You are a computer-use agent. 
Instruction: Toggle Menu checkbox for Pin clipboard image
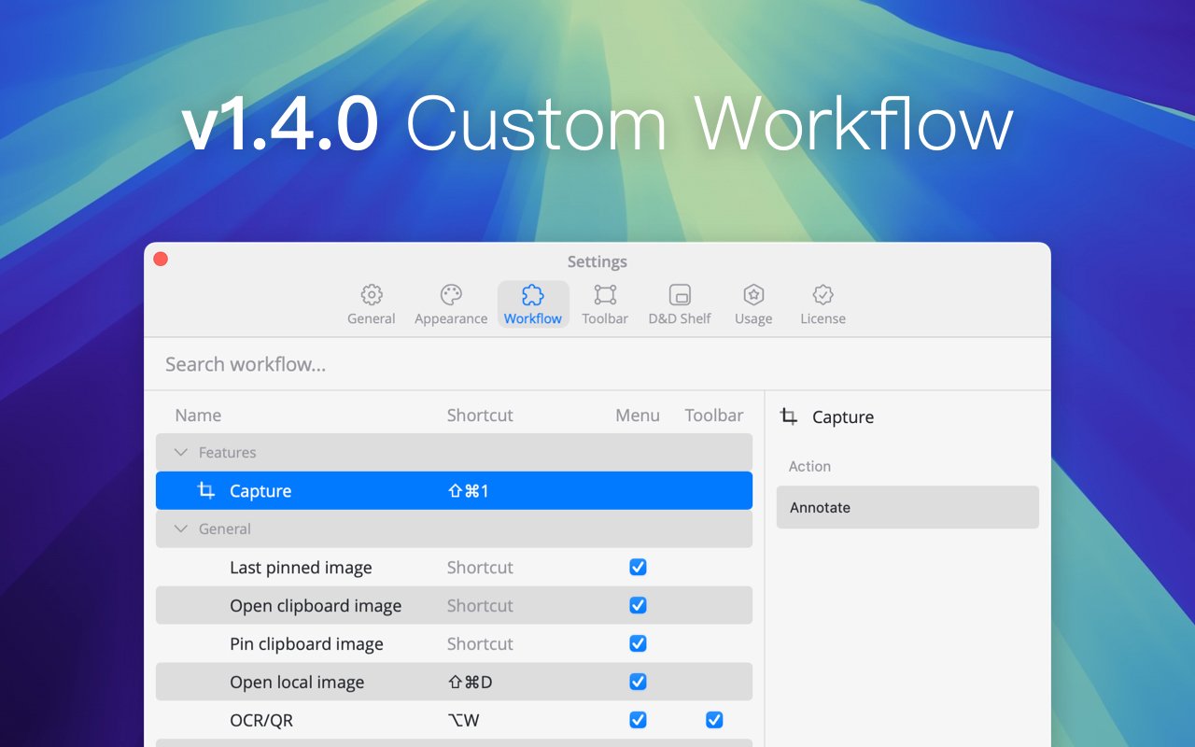(638, 643)
